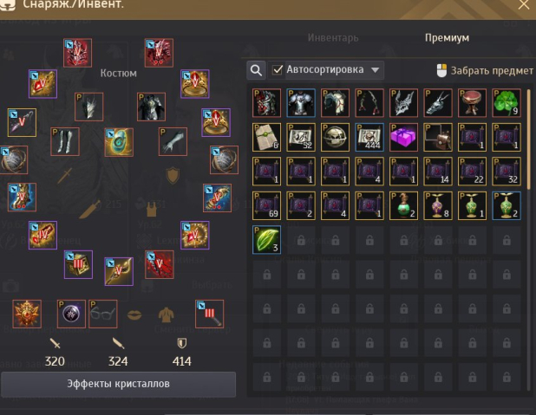536x415 pixels.
Task: Uncheck the Автосортировка checkbox
Action: click(x=278, y=70)
